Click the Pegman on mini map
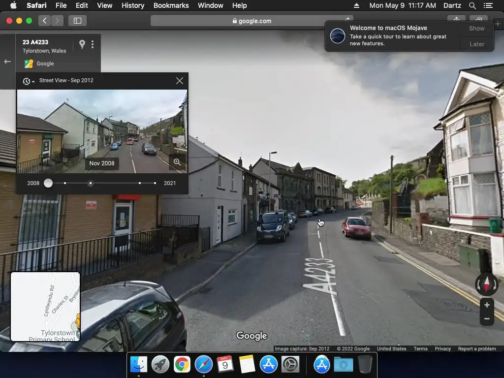 tap(77, 321)
